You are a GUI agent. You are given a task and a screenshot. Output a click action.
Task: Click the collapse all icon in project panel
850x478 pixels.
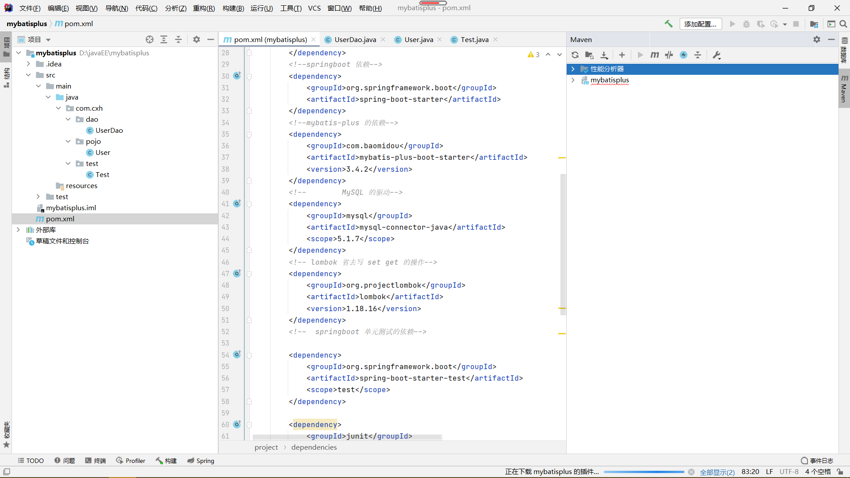178,39
